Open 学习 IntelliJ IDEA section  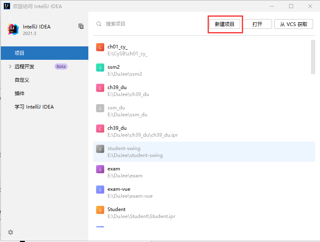(34, 107)
